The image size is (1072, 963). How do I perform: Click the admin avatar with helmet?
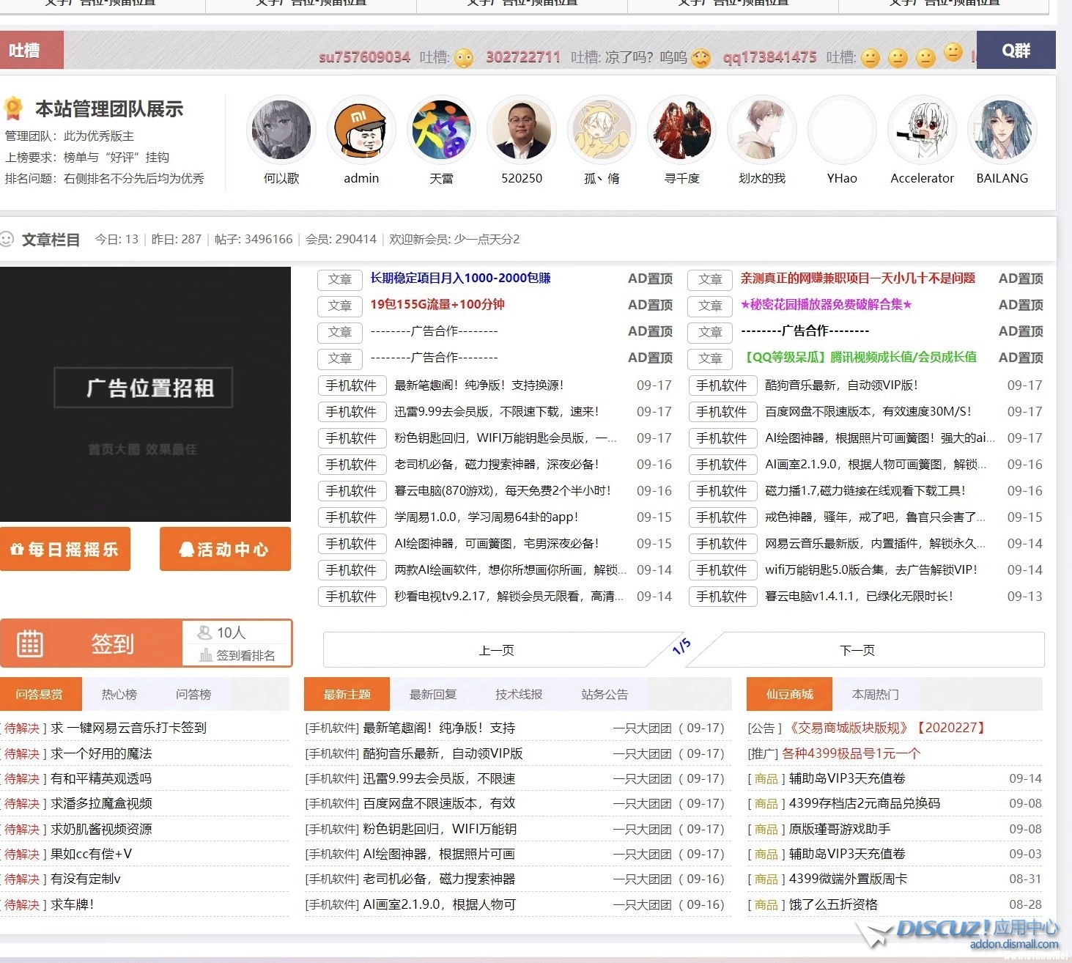(x=361, y=130)
